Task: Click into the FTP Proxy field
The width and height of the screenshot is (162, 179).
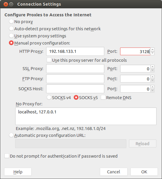Action: coord(75,79)
